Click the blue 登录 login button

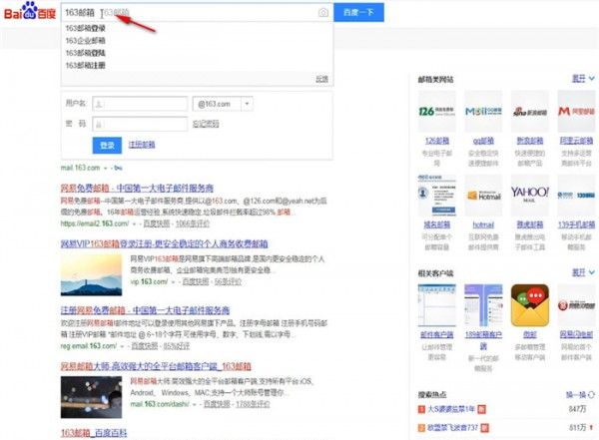point(107,145)
